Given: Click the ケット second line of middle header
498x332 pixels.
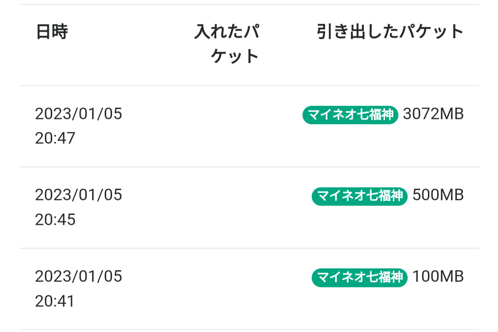Looking at the screenshot, I should click(x=235, y=57).
